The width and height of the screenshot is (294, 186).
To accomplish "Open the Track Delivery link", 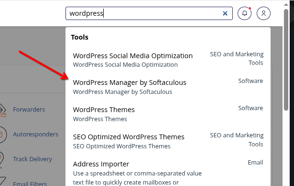I will pos(33,159).
